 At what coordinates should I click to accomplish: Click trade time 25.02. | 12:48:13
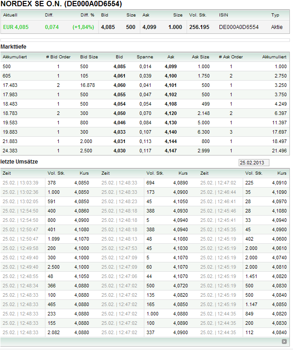point(119,239)
